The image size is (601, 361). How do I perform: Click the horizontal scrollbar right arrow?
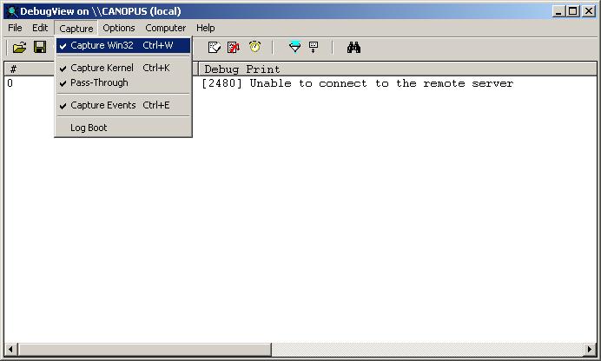click(x=590, y=349)
